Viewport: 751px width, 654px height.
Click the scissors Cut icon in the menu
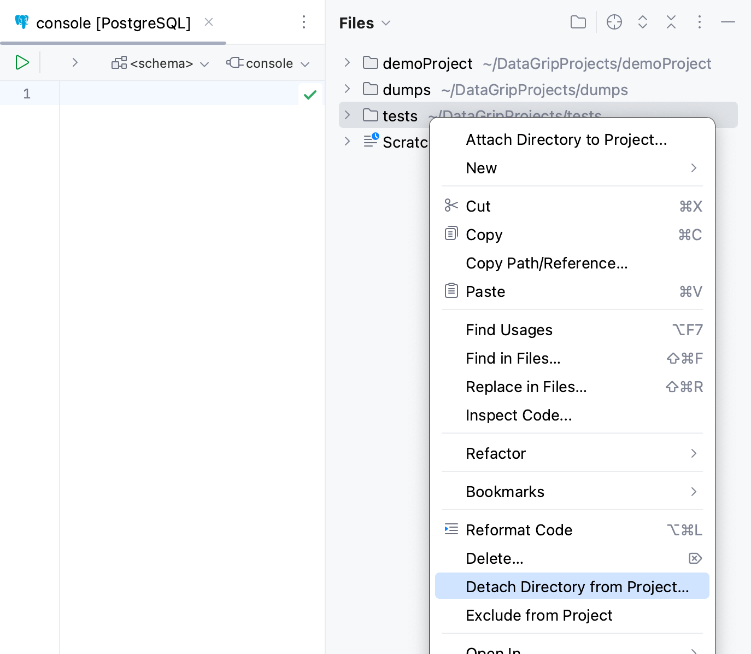451,205
